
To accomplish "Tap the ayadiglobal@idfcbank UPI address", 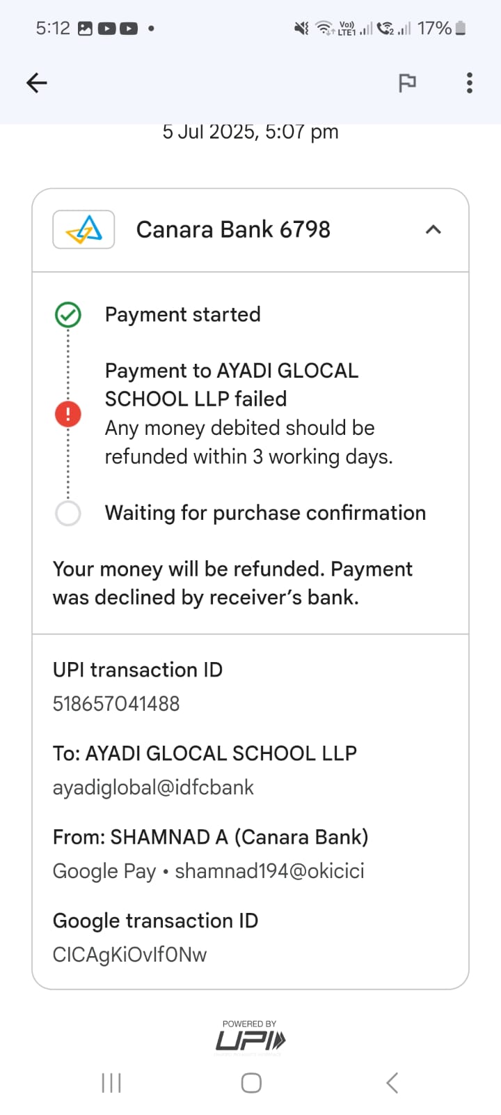I will coord(153,787).
